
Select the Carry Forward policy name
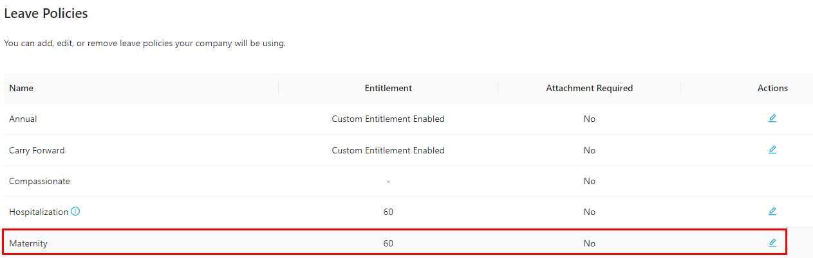pos(37,150)
